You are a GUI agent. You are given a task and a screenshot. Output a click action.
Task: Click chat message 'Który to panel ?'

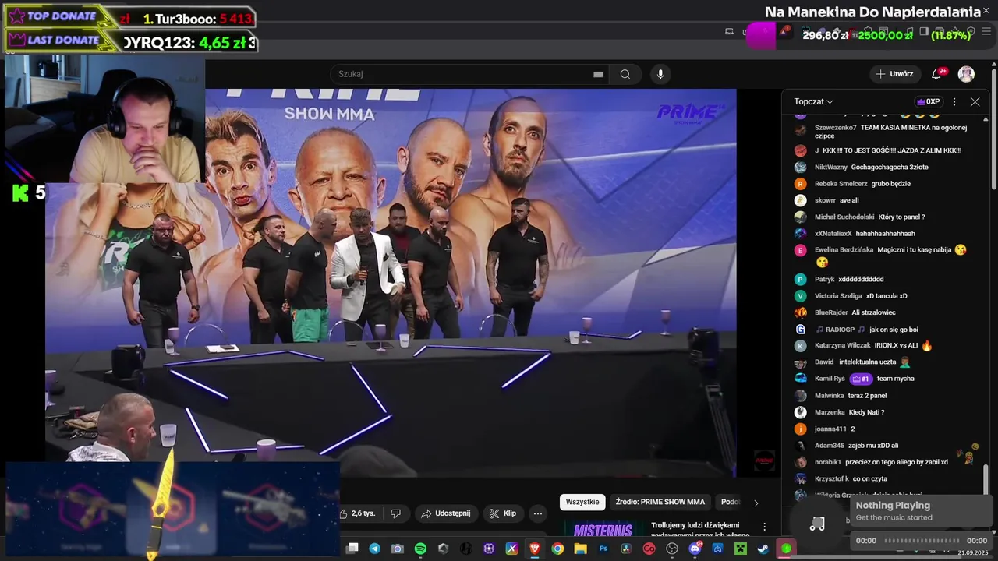click(x=901, y=217)
